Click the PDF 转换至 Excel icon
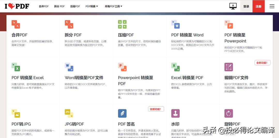 [16, 67]
